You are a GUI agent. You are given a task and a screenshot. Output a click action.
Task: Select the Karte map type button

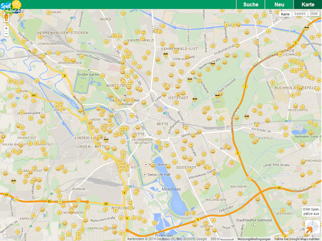pos(285,14)
